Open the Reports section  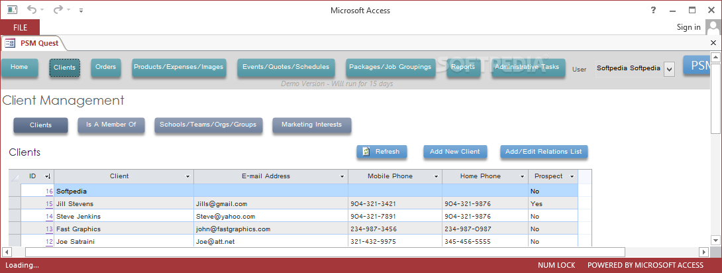pyautogui.click(x=463, y=67)
